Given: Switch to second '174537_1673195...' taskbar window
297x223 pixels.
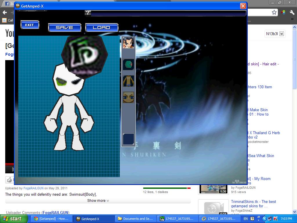Looking at the screenshot, I should 220,219.
